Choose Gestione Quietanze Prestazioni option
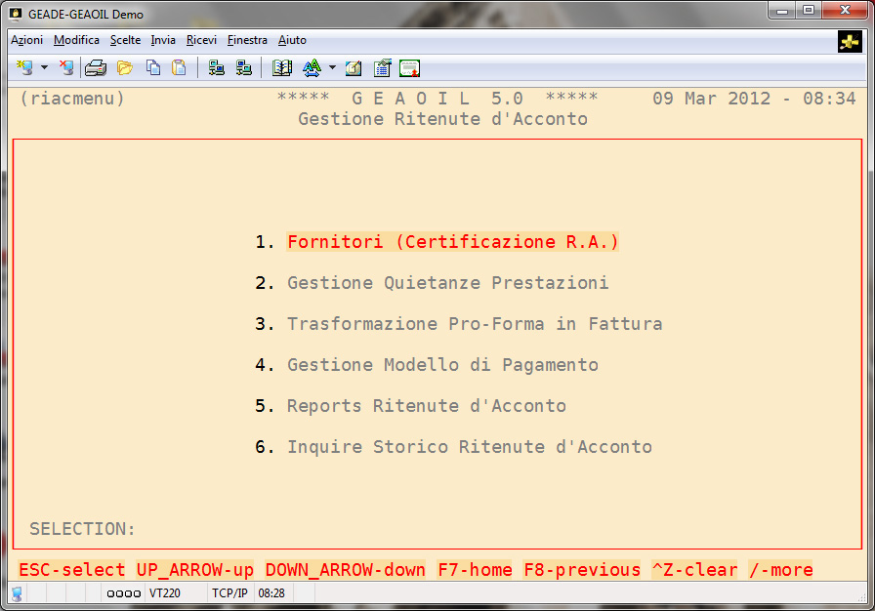The width and height of the screenshot is (875, 611). click(447, 283)
